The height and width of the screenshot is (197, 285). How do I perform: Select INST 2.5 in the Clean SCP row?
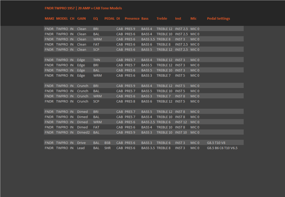pyautogui.click(x=181, y=49)
